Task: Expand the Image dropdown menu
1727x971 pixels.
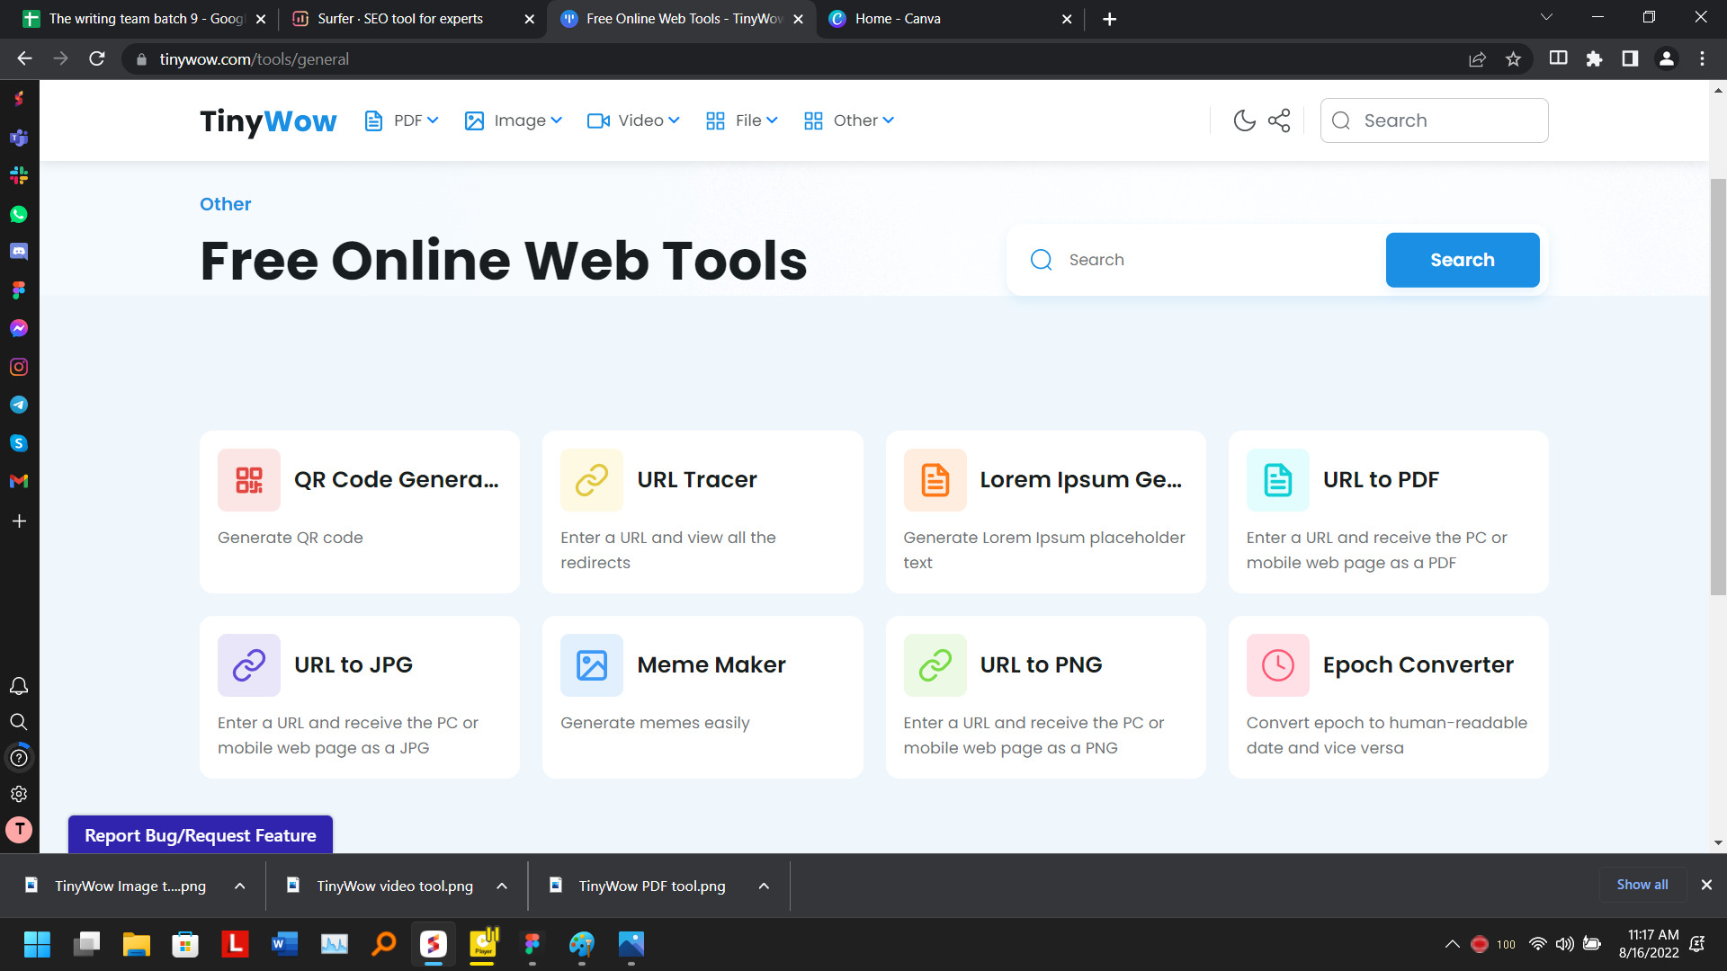Action: coord(513,120)
